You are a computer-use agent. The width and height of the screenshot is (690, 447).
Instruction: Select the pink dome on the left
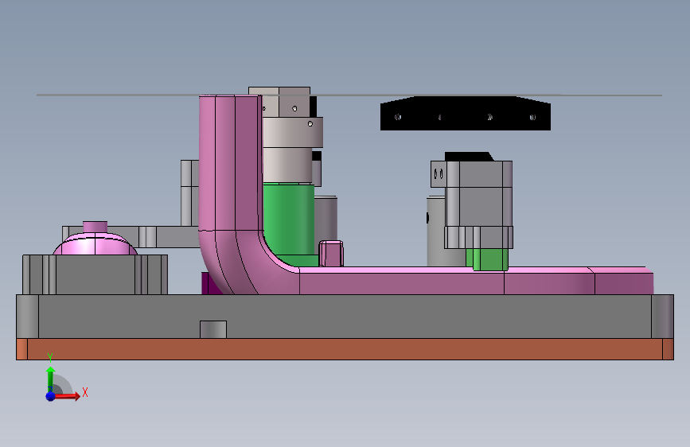point(95,244)
